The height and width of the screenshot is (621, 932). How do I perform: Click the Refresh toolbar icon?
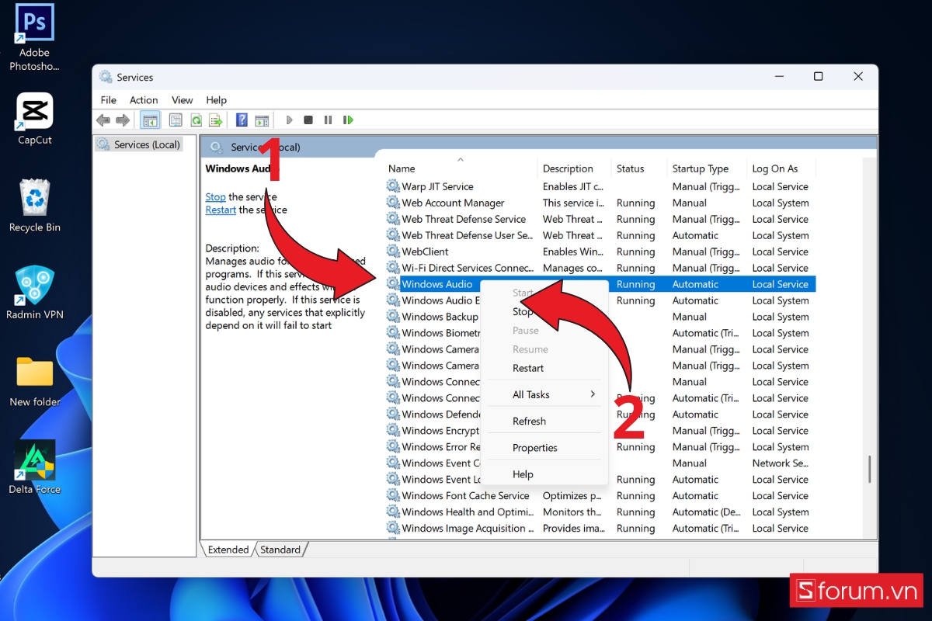196,120
